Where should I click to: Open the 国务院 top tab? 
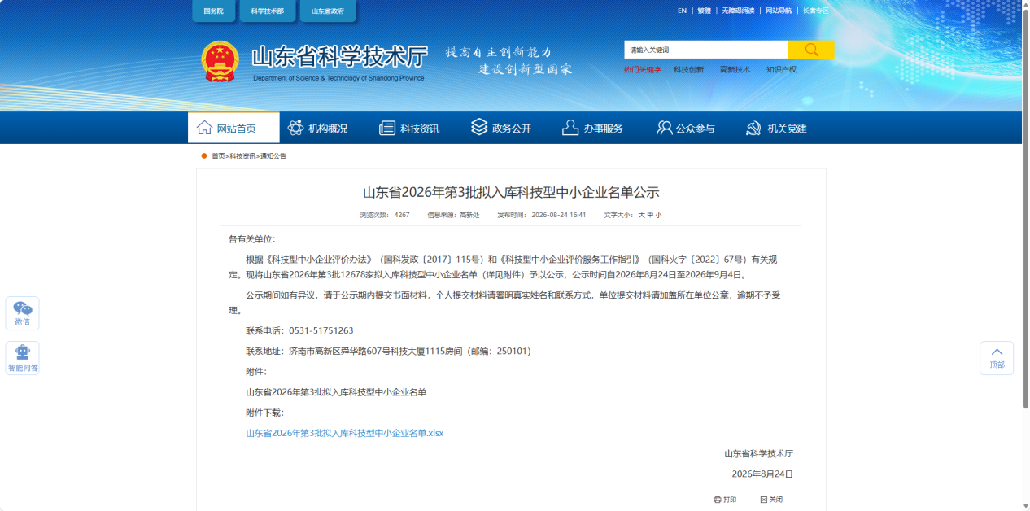tap(213, 11)
